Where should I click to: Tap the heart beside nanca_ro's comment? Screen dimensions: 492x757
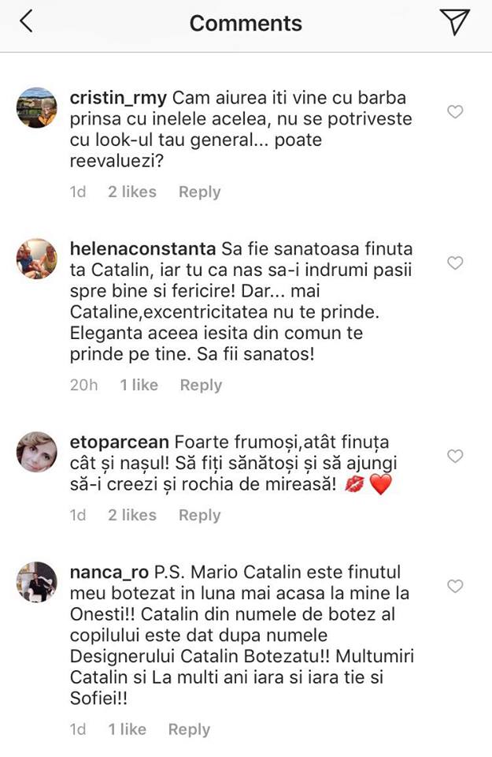coord(455,586)
